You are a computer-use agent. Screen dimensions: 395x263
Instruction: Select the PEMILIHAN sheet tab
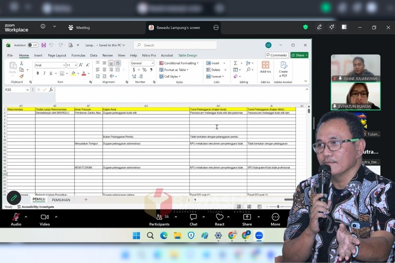click(61, 200)
